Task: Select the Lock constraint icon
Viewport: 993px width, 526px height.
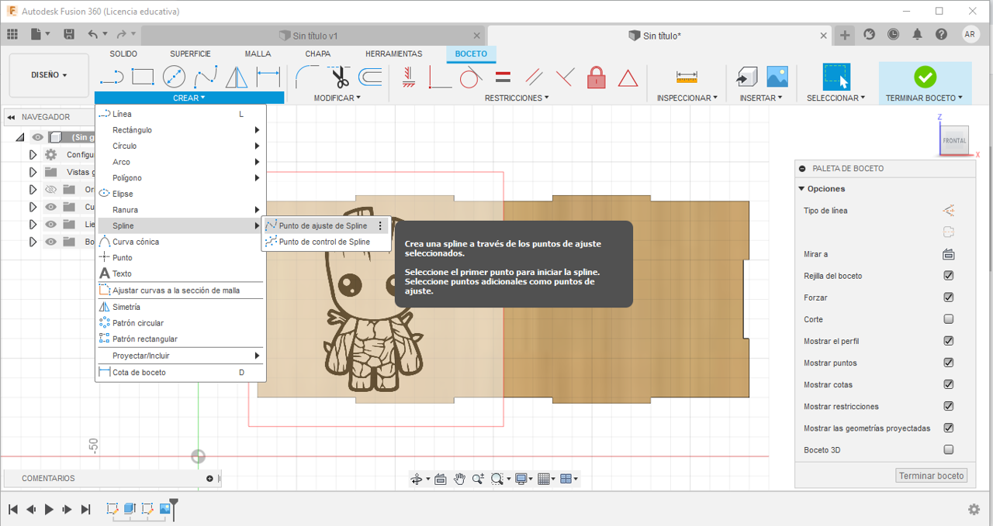Action: click(x=596, y=77)
